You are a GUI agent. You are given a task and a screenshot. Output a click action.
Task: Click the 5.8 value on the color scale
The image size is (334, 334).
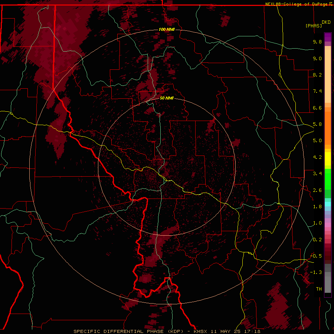coord(317,124)
